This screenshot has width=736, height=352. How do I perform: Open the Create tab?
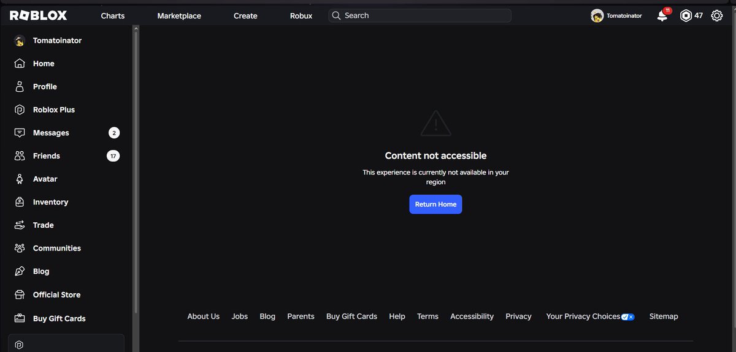pyautogui.click(x=245, y=16)
